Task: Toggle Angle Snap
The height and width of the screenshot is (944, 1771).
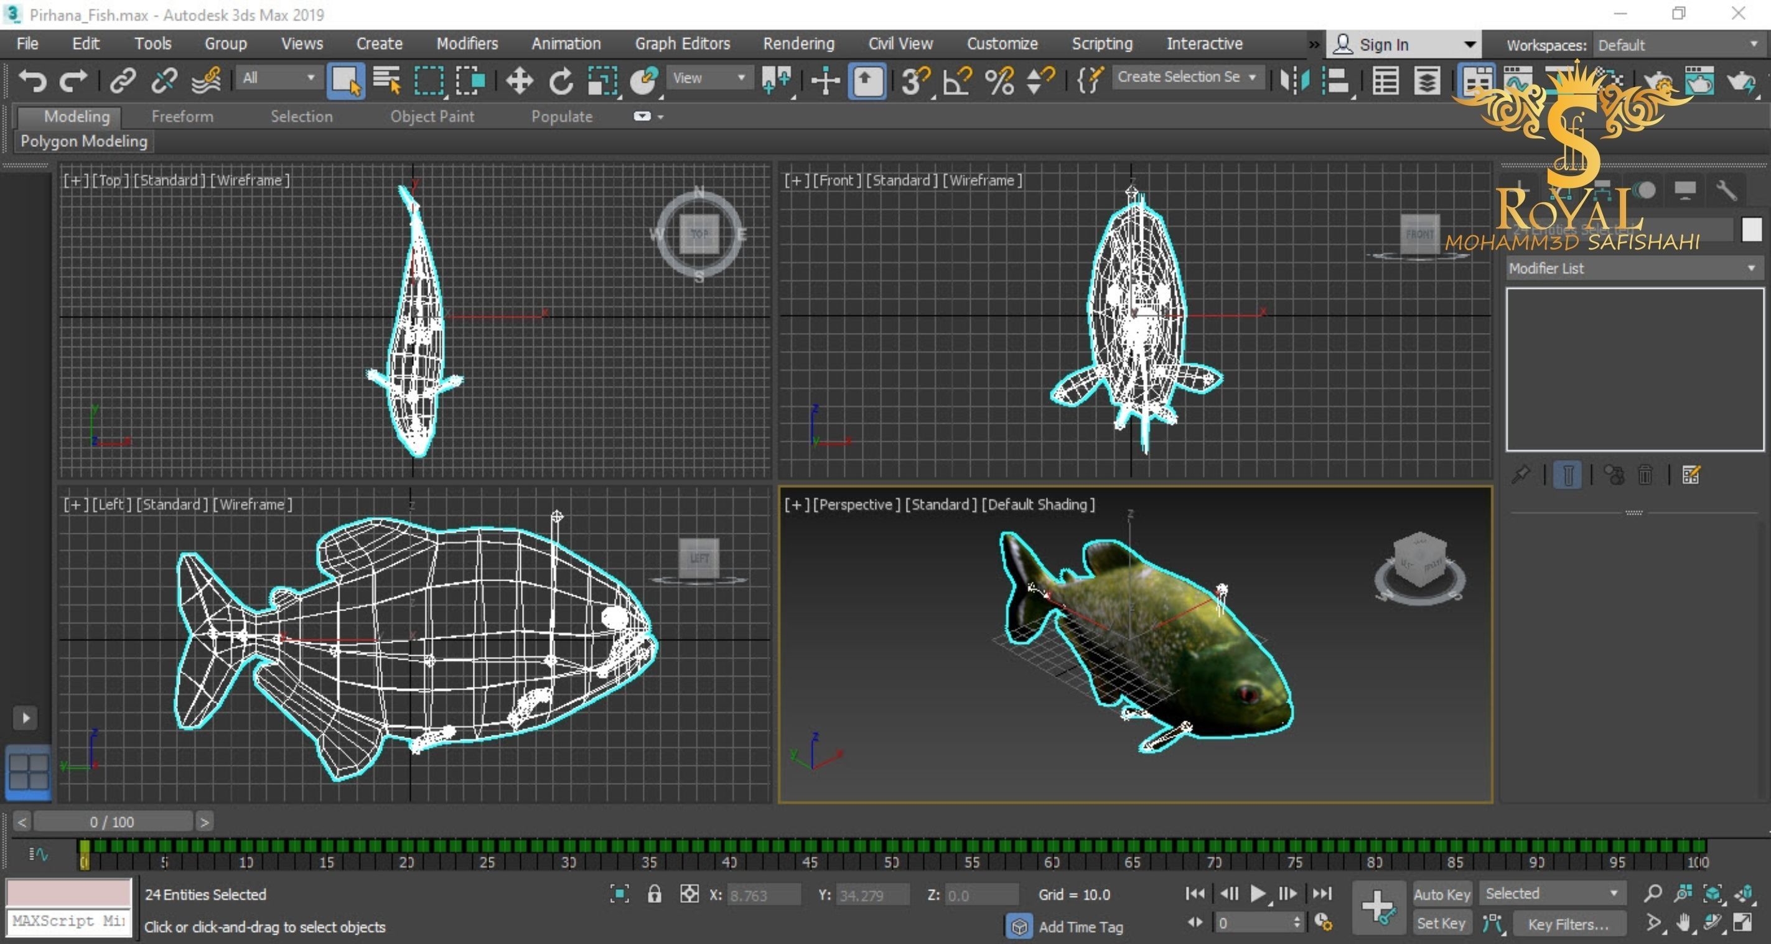Action: [x=958, y=80]
